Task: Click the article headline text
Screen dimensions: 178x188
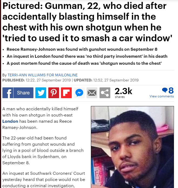Action: [87, 22]
